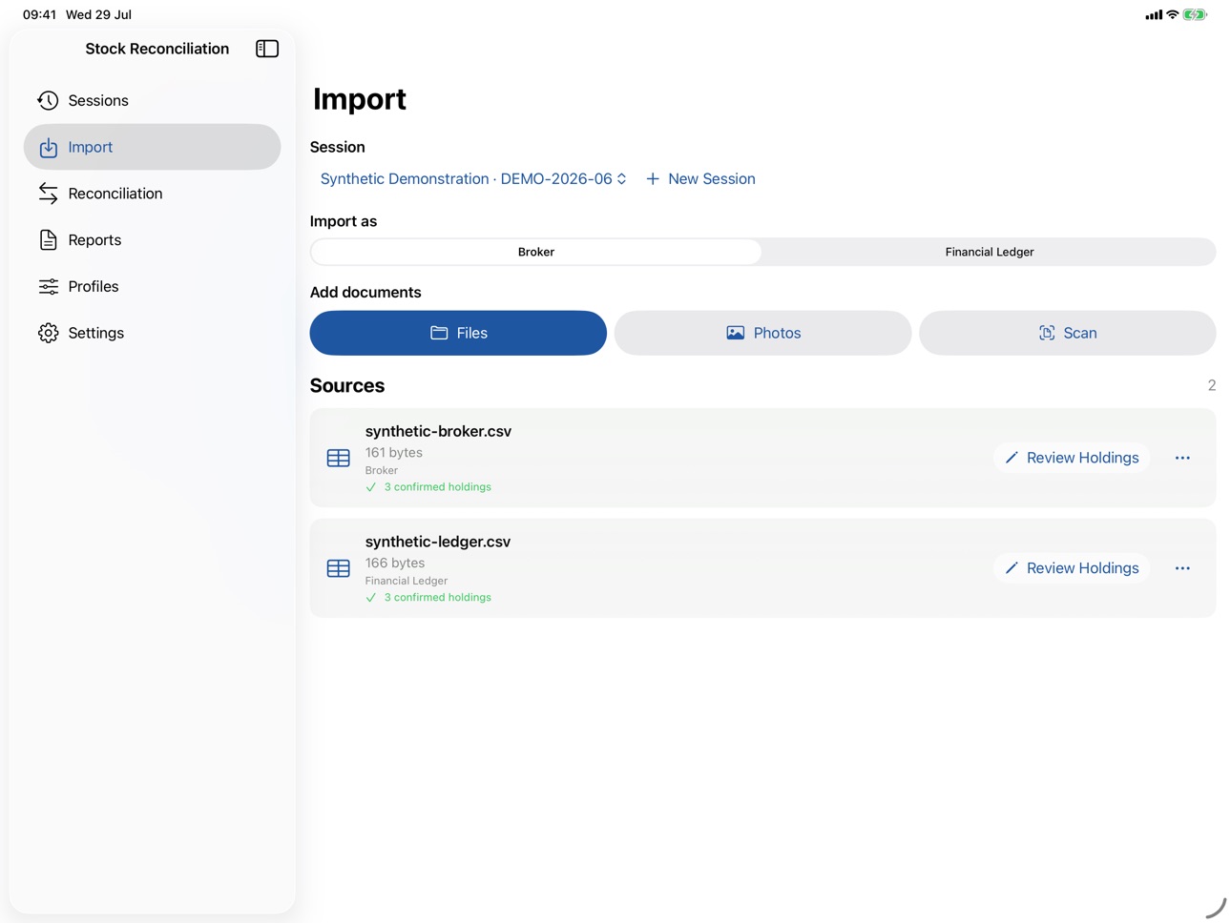Click the Import download icon
This screenshot has width=1231, height=923.
48,147
